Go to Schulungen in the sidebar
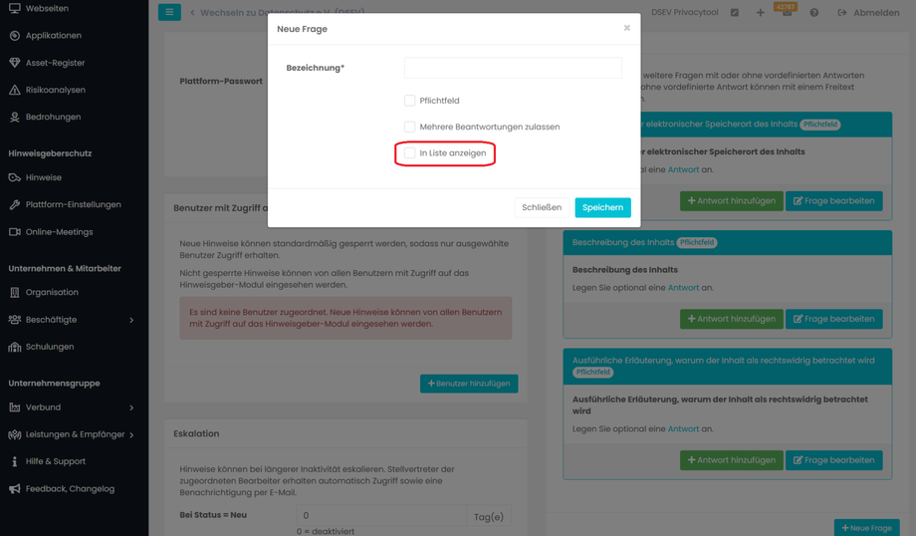The width and height of the screenshot is (916, 536). tap(50, 347)
